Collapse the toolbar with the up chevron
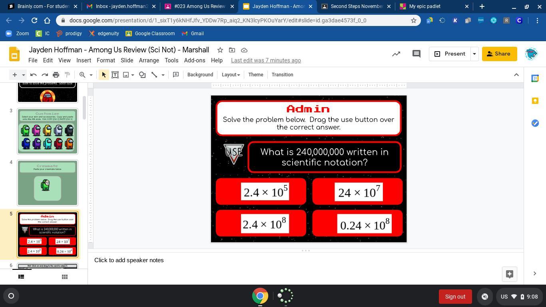Image resolution: width=546 pixels, height=307 pixels. point(516,75)
